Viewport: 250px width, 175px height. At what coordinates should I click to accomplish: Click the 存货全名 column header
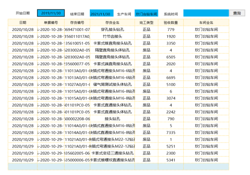click(112, 22)
